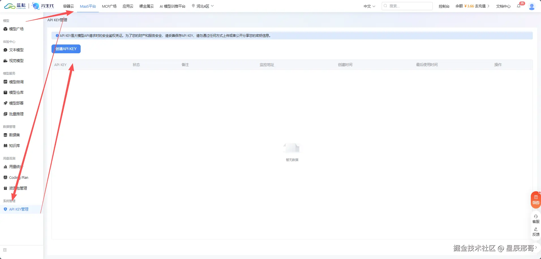This screenshot has height=259, width=541.
Task: Open 控制台 console link
Action: point(444,6)
